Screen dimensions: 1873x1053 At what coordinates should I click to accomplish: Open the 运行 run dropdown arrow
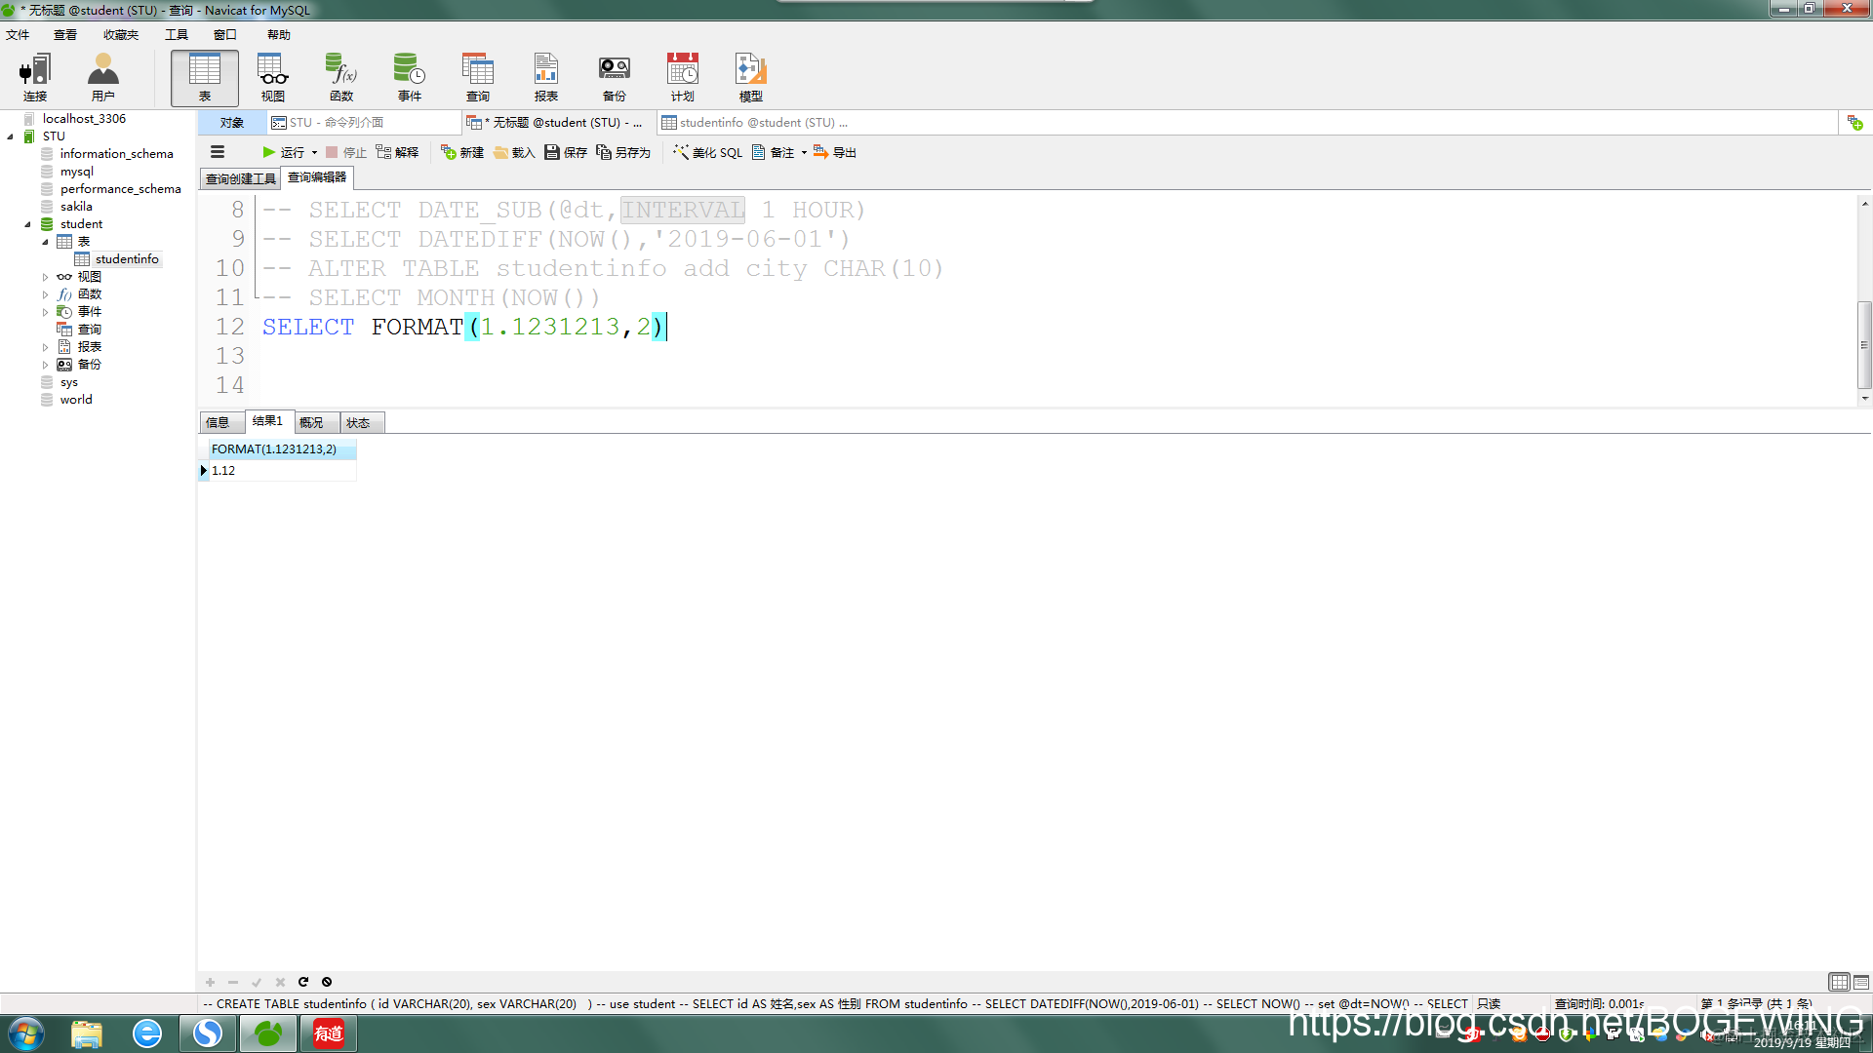coord(314,152)
